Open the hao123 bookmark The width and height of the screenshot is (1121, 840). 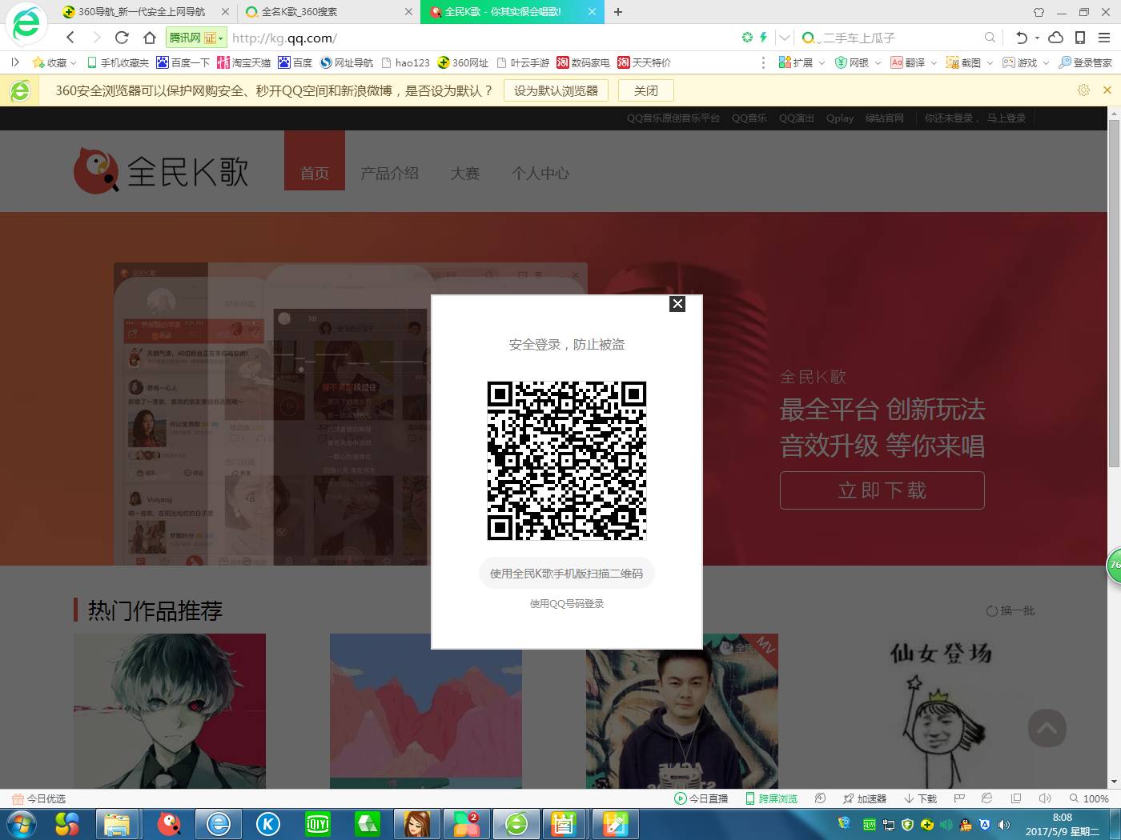tap(406, 62)
